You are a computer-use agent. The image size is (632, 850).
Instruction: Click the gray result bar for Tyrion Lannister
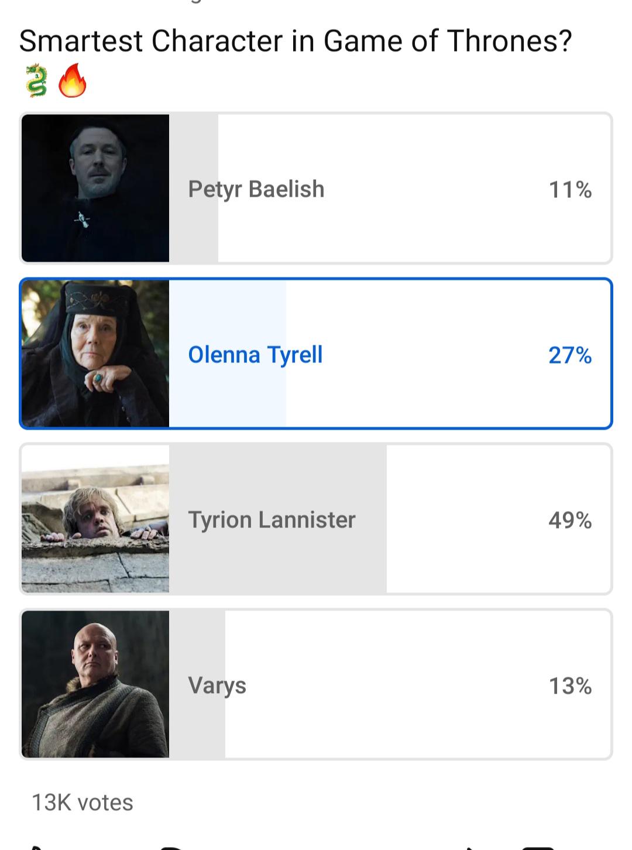[x=369, y=556]
